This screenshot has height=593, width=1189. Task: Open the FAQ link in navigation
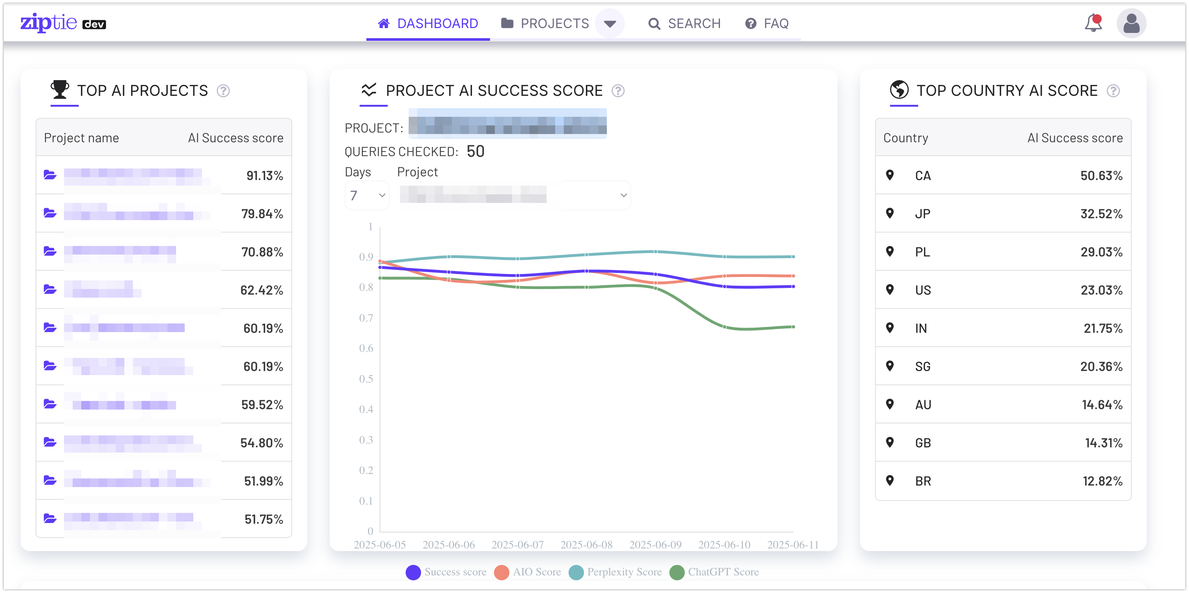pyautogui.click(x=767, y=24)
